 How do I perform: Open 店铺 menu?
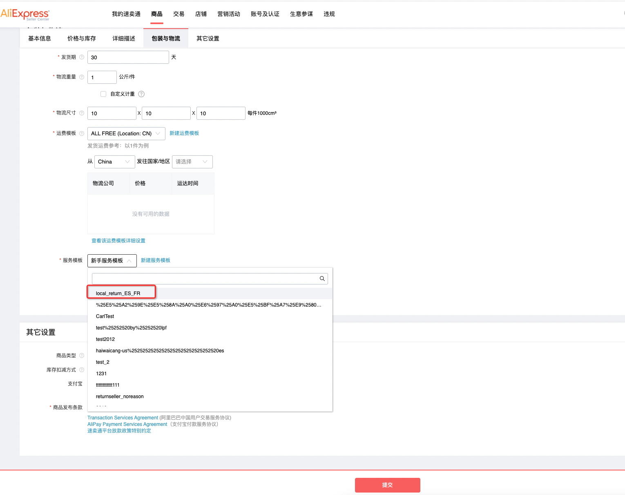pos(201,14)
